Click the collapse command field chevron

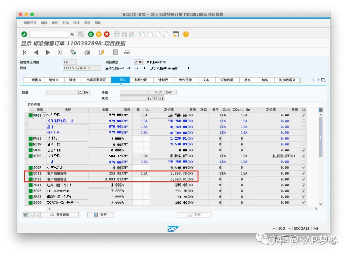72,34
